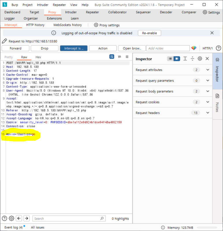The width and height of the screenshot is (223, 231).
Task: Open the Collaborator tab
Action: pos(117,12)
